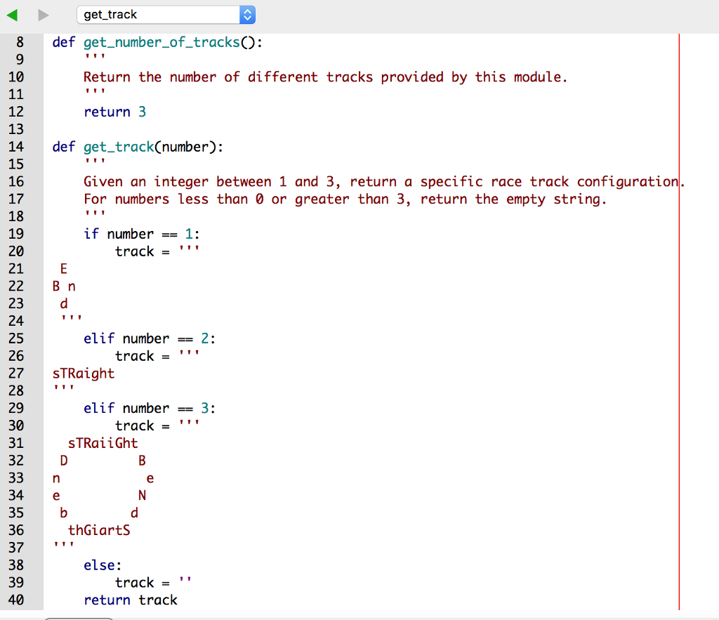This screenshot has height=620, width=719.
Task: Click line number 8 in the gutter
Action: [19, 42]
